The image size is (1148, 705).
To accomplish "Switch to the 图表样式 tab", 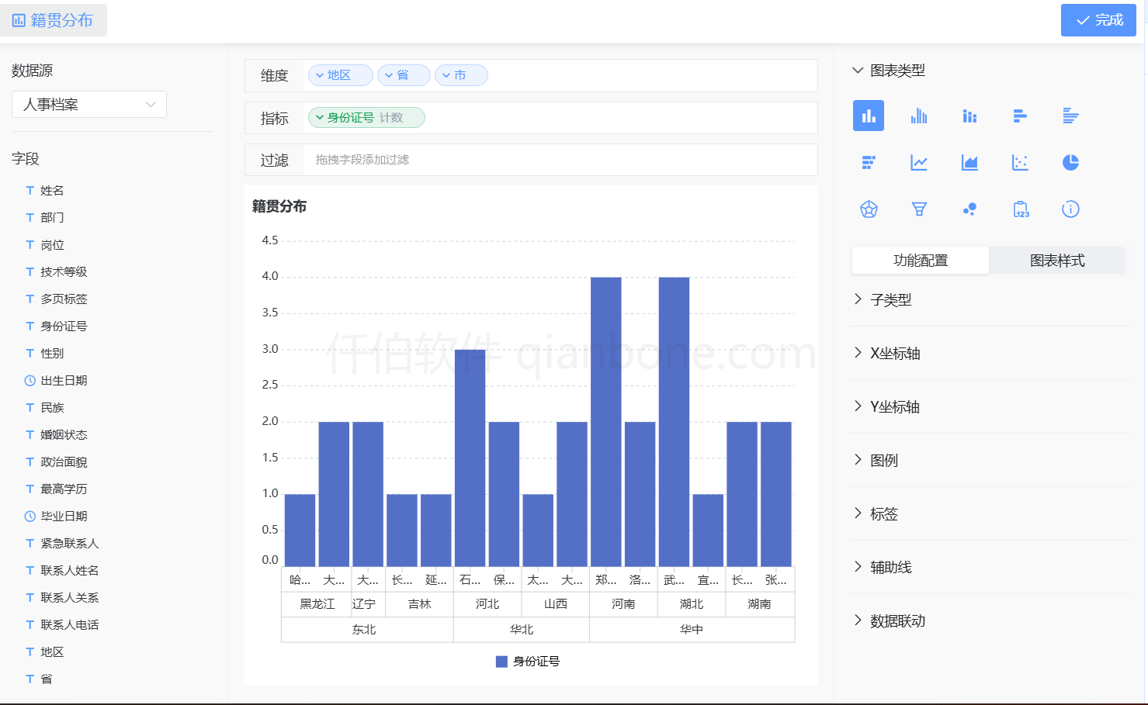I will point(1056,260).
